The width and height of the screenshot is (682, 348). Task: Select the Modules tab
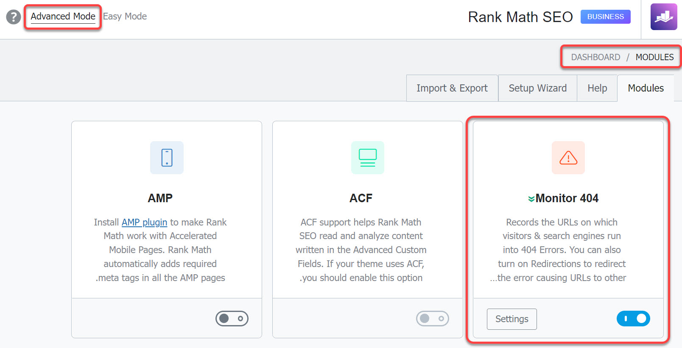tap(646, 88)
